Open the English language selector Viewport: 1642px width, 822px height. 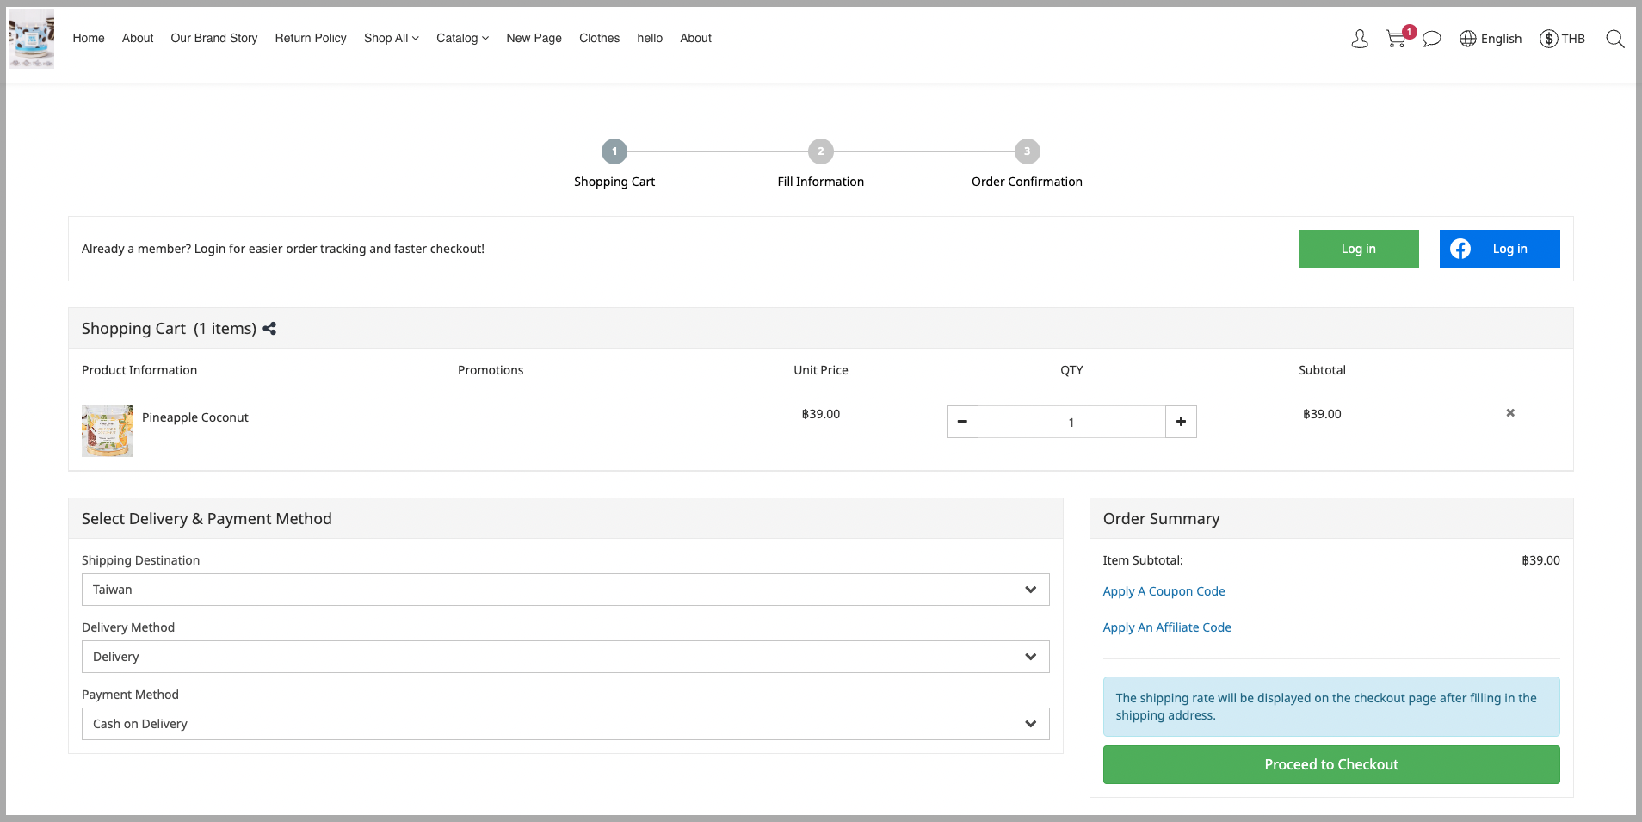tap(1491, 39)
